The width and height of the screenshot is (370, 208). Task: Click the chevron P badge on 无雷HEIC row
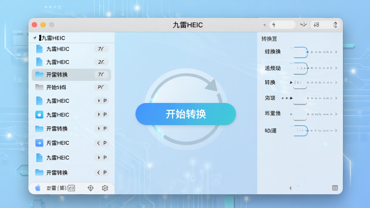coord(102,143)
